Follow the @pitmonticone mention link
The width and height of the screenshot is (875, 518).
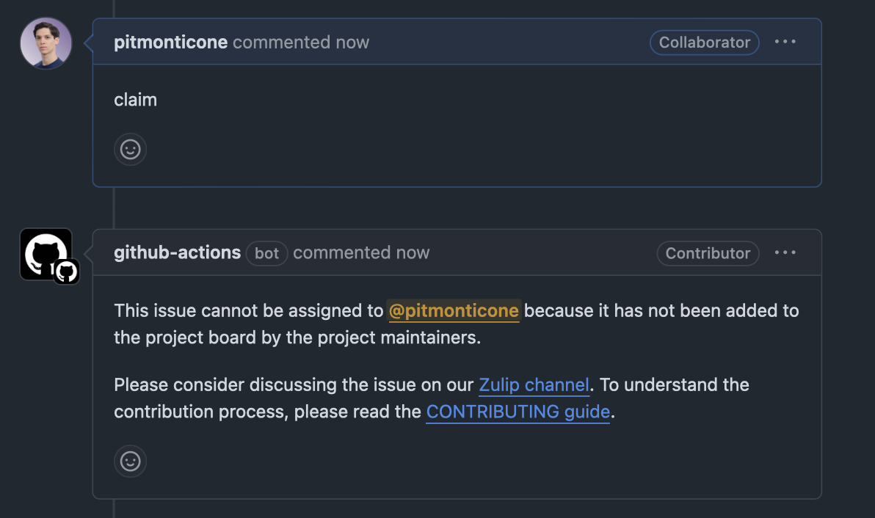tap(454, 310)
